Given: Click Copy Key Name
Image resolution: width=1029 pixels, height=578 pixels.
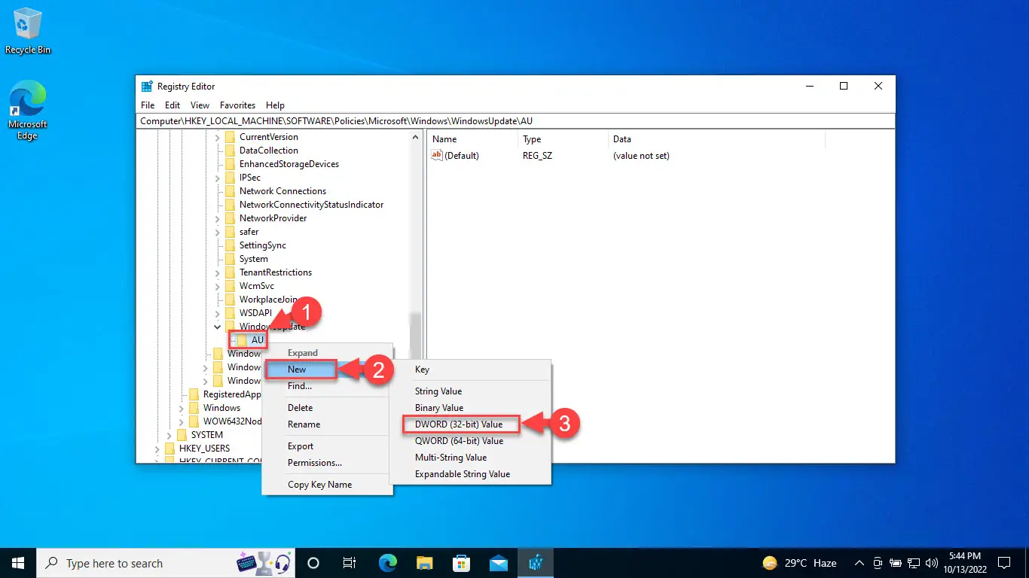Looking at the screenshot, I should point(327,485).
